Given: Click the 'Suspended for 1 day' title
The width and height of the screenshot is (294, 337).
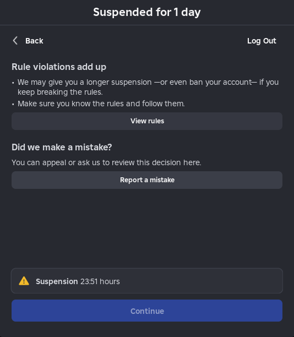Looking at the screenshot, I should tap(147, 12).
